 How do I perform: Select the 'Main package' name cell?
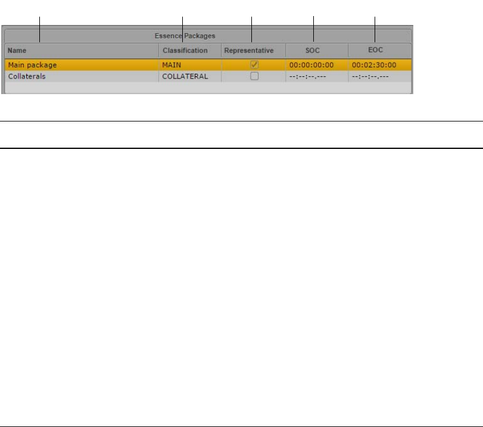[82, 65]
